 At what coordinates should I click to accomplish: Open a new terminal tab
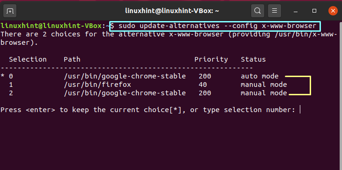(10, 11)
